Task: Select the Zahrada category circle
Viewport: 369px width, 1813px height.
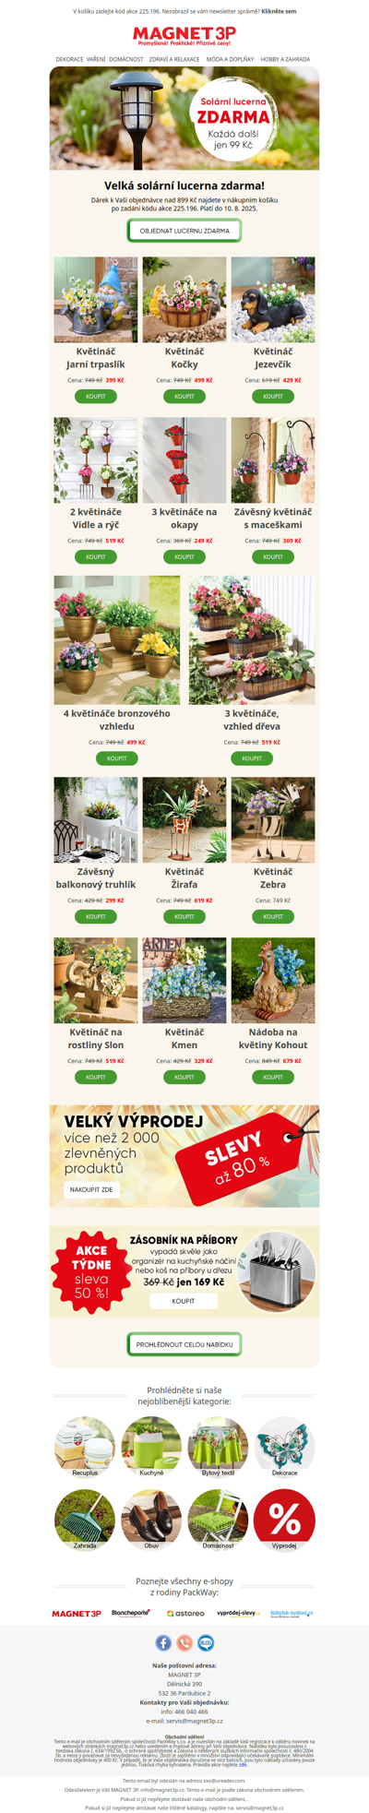Action: [x=85, y=1520]
